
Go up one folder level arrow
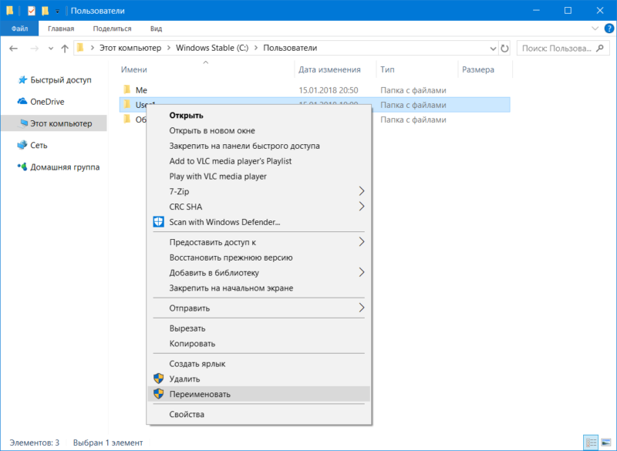[x=64, y=48]
